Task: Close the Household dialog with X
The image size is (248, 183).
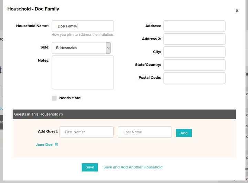Action: [237, 11]
